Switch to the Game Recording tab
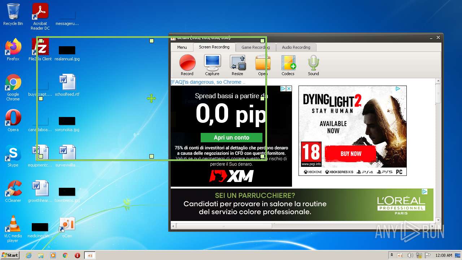Image resolution: width=462 pixels, height=260 pixels. [256, 47]
